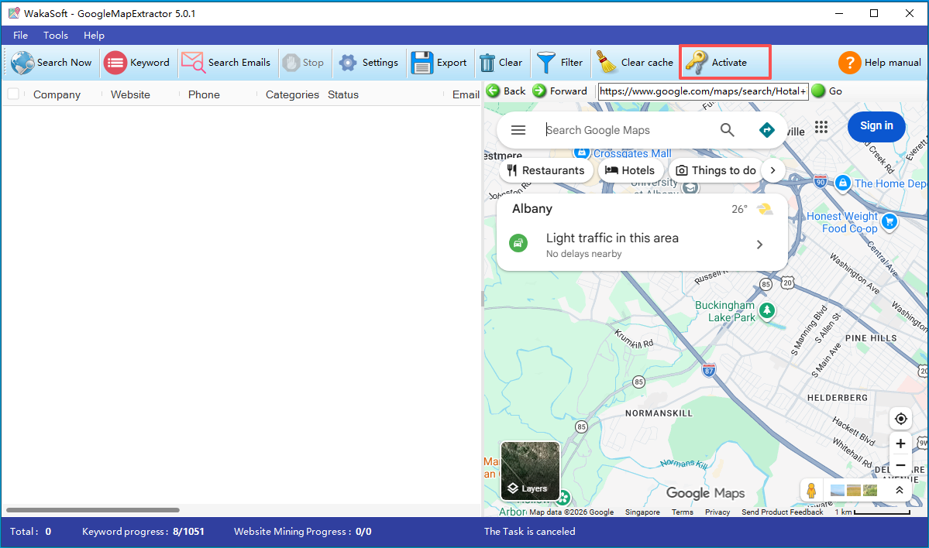Open the Terms link

pos(682,512)
